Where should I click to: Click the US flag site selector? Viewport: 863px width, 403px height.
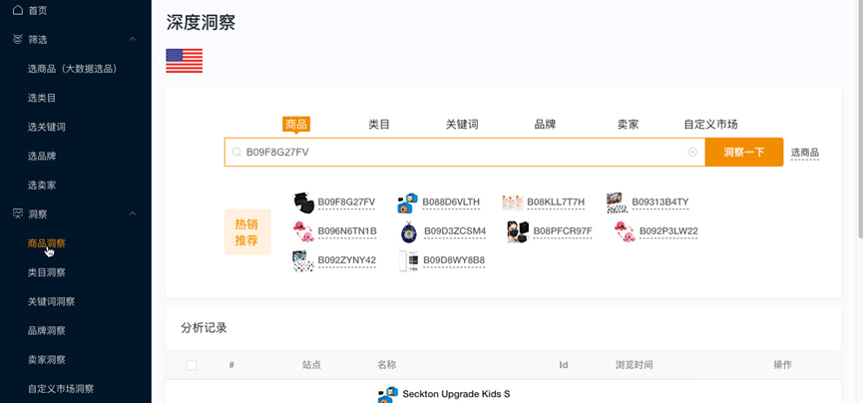click(x=185, y=61)
